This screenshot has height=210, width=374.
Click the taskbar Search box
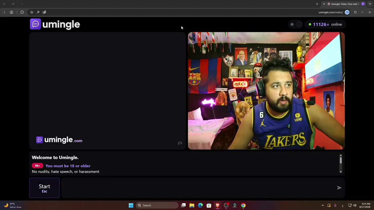point(157,205)
